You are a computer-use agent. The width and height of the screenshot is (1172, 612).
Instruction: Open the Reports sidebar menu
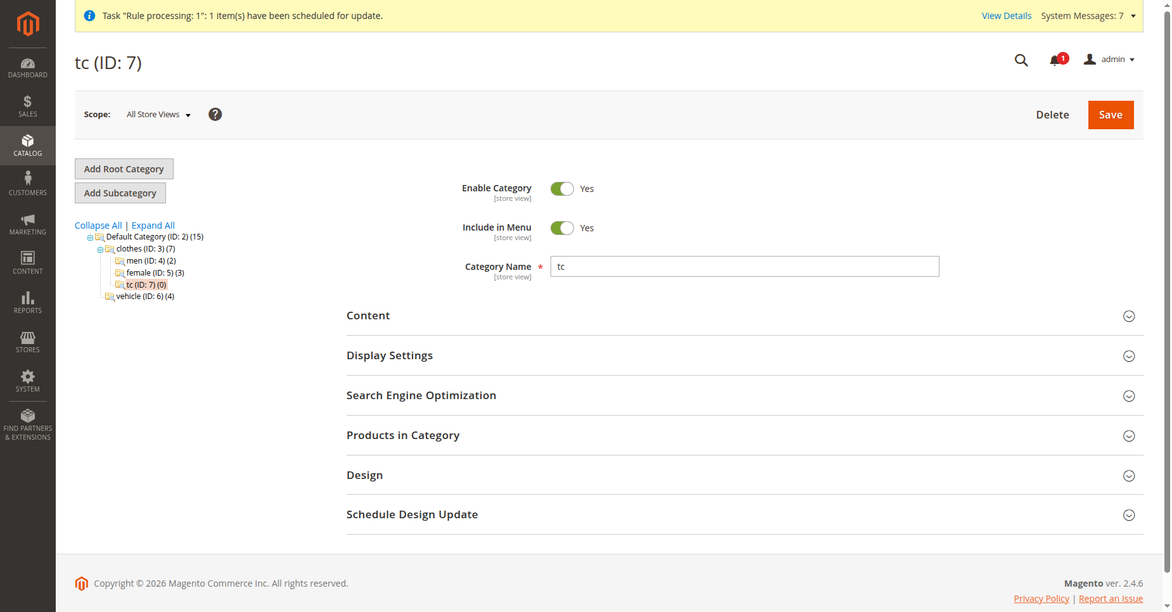click(x=28, y=303)
